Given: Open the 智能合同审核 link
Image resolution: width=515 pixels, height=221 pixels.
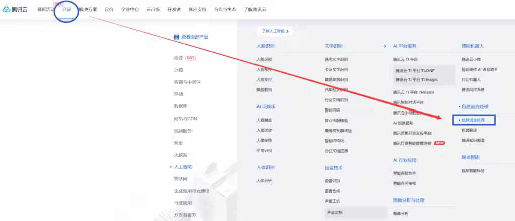Looking at the screenshot, I should point(405,183).
